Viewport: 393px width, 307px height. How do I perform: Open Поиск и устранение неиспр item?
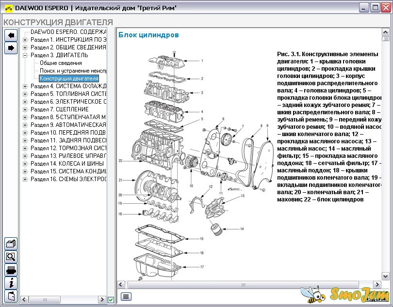tap(73, 71)
